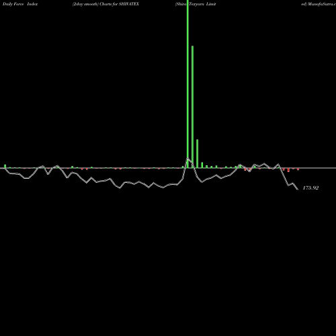Image resolution: width=336 pixels, height=336 pixels.
Task: Click the tallest green force index bar
Action: point(187,84)
